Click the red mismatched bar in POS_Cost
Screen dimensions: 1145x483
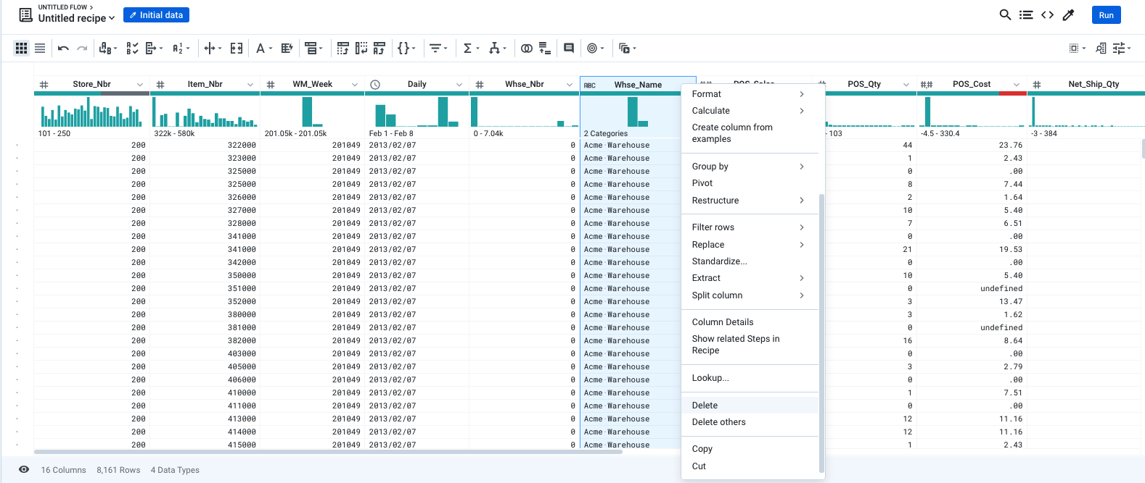pos(1012,93)
